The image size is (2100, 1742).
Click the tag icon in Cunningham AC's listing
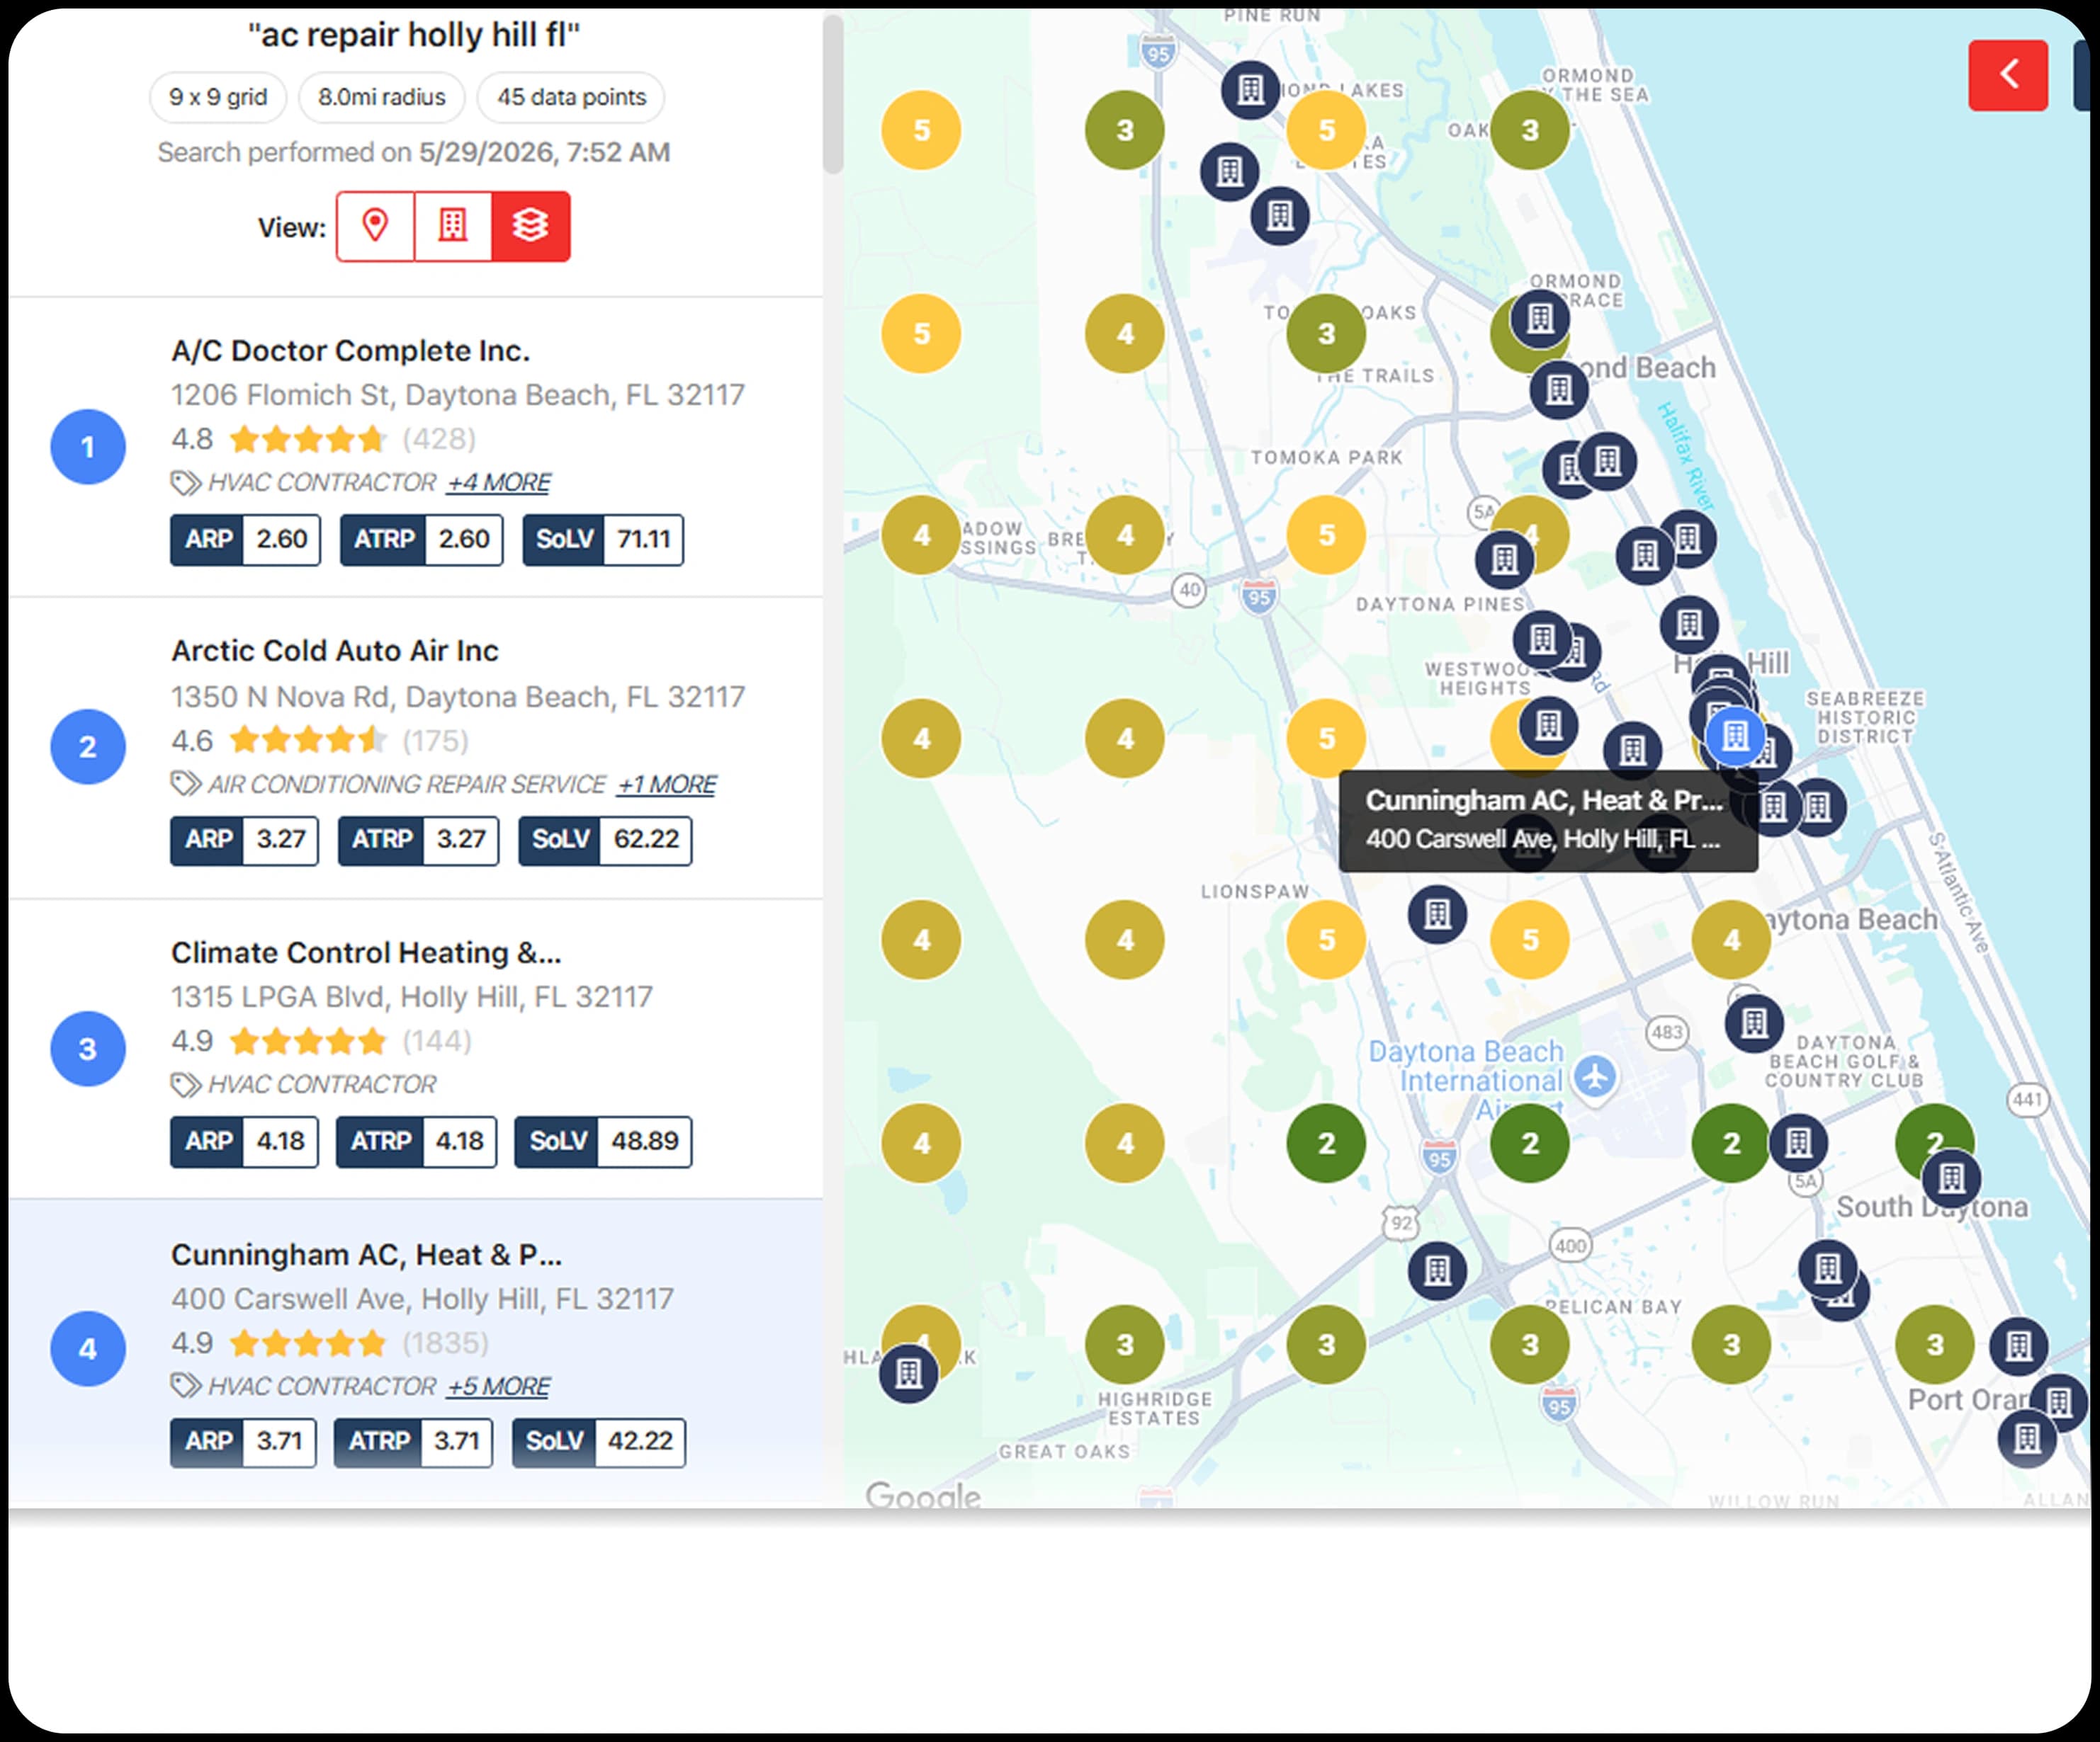pyautogui.click(x=185, y=1385)
